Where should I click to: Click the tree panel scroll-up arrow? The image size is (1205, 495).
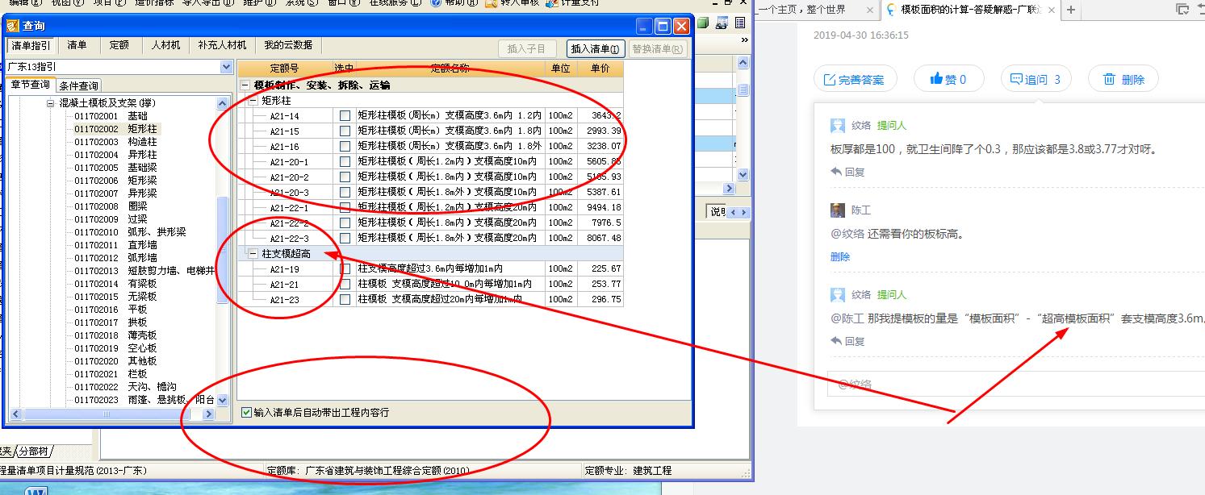tap(223, 103)
